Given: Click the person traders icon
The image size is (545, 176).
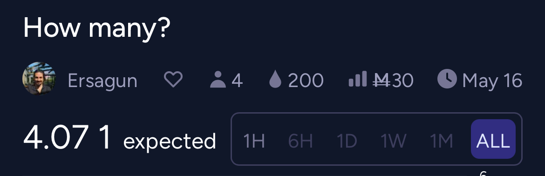Looking at the screenshot, I should click(218, 80).
